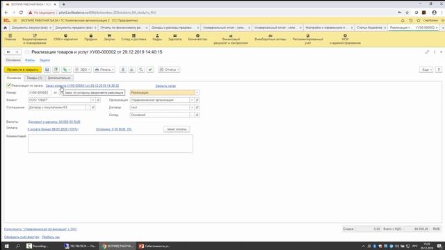Click the green checkmark toolbar icon
Image resolution: width=445 pixels, height=250 pixels.
coord(150,69)
